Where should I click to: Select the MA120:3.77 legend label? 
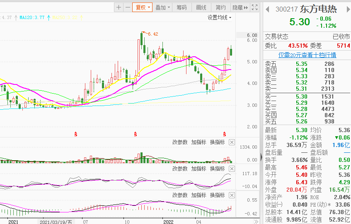click(x=32, y=17)
